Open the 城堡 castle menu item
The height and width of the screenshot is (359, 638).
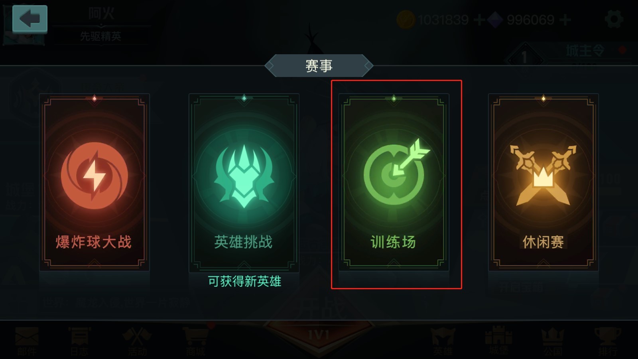pyautogui.click(x=498, y=341)
